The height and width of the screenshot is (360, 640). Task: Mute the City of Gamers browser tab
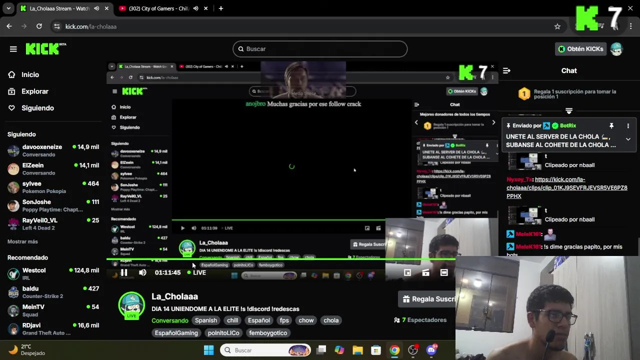pyautogui.click(x=195, y=8)
